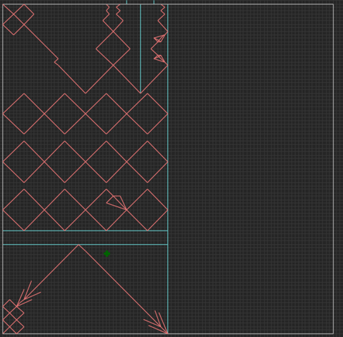Screen dimensions: 343x337
Task: Select the small step notch on long diagonal line
Action: (56, 61)
